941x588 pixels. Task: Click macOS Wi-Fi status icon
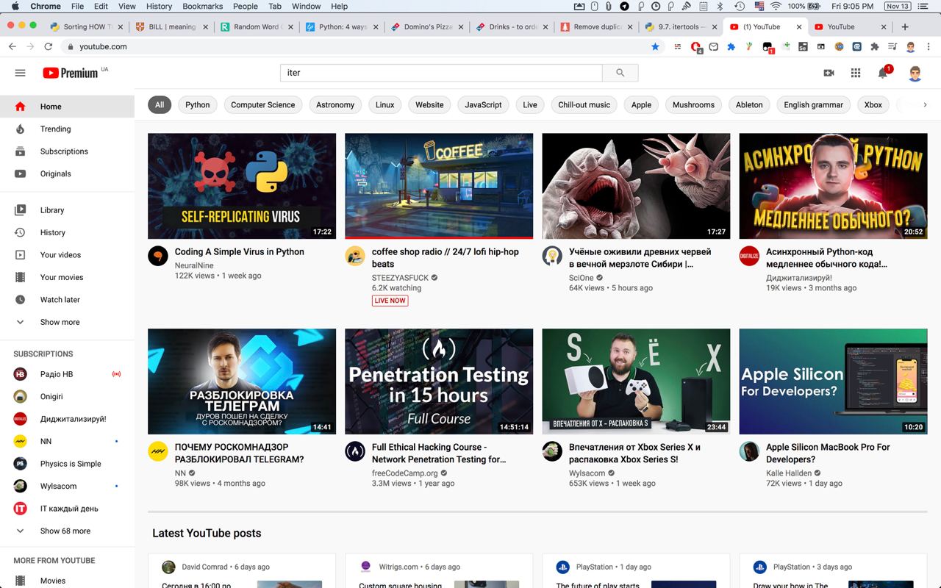(776, 6)
